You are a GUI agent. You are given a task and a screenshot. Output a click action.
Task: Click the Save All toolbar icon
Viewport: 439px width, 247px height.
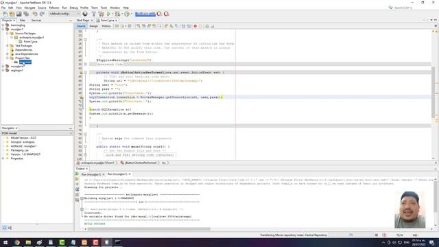[x=26, y=14]
